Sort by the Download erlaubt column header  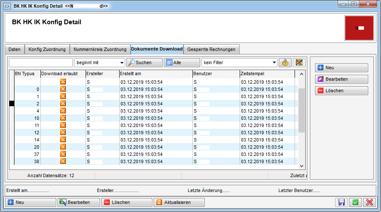click(x=63, y=74)
